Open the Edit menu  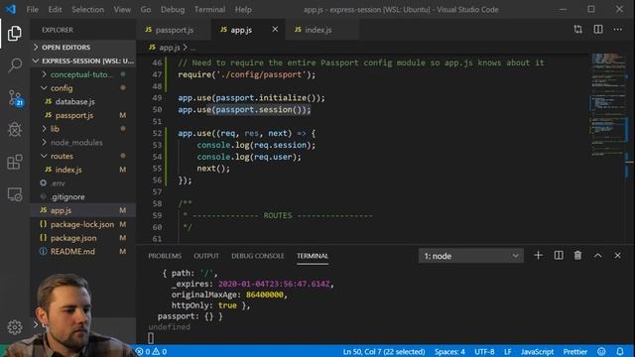click(56, 9)
